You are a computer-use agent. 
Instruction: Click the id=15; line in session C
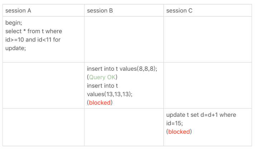click(175, 123)
